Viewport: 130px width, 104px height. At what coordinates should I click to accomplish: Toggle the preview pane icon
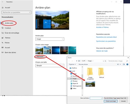(124, 64)
